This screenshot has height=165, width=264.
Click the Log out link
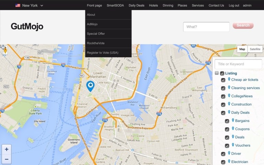234,5
